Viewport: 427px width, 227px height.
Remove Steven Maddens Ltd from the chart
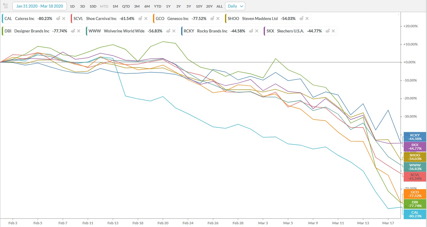pos(307,18)
